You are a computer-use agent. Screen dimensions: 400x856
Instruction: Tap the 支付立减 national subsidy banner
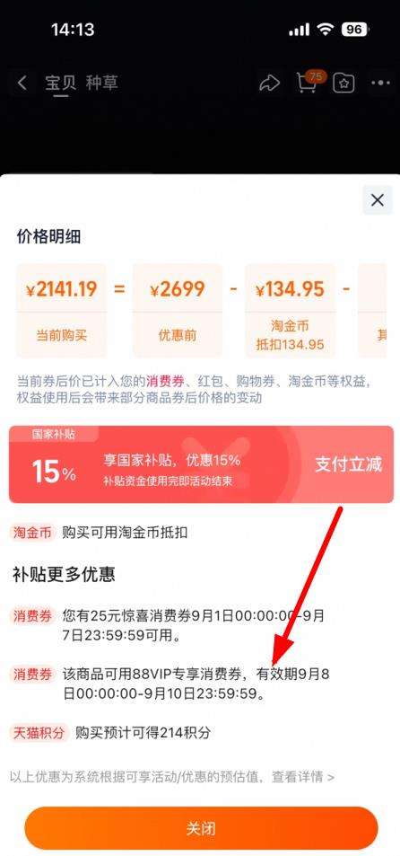(x=201, y=464)
